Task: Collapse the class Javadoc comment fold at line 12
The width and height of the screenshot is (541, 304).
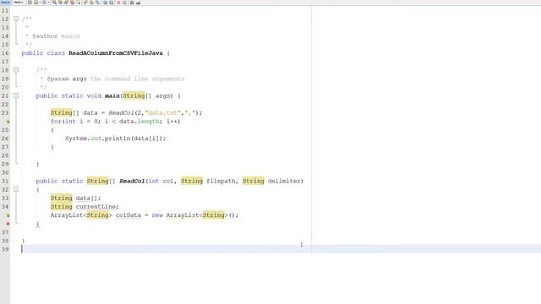Action: point(16,19)
